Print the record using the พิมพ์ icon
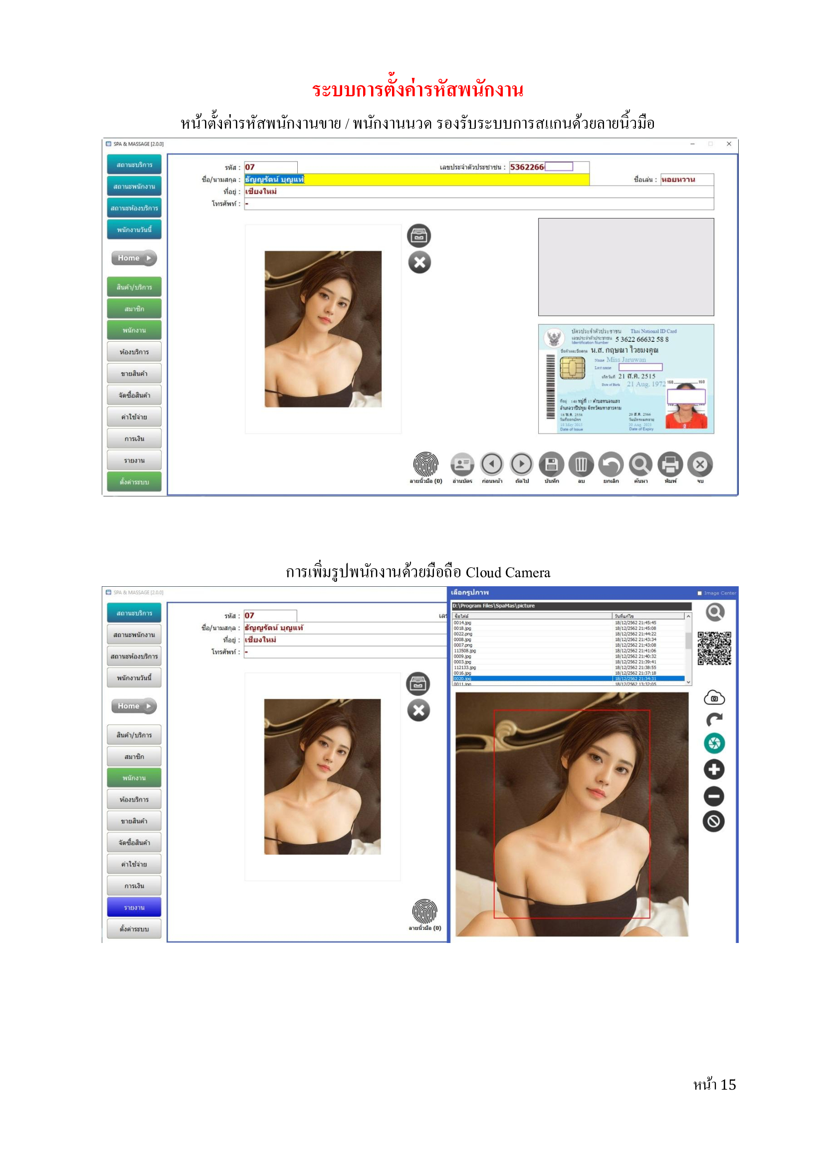Viewport: 825px width, 1167px height. coord(670,465)
